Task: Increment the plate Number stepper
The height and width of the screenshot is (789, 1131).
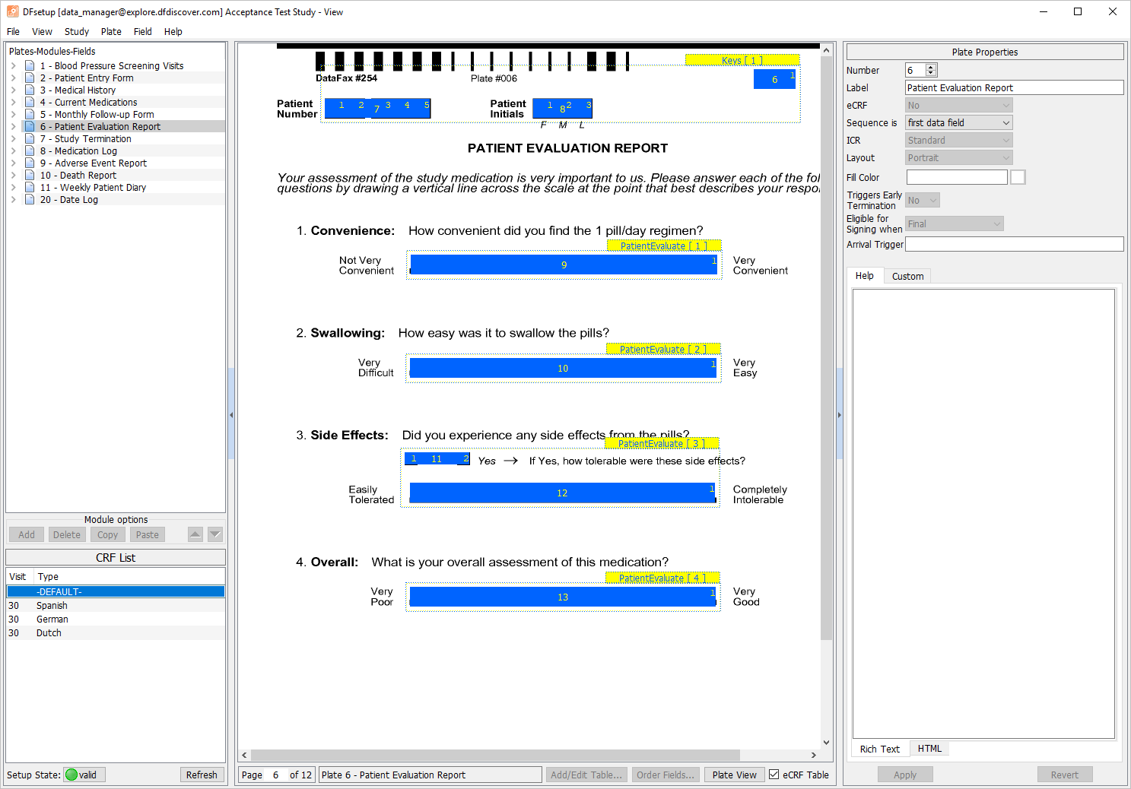Action: 931,67
